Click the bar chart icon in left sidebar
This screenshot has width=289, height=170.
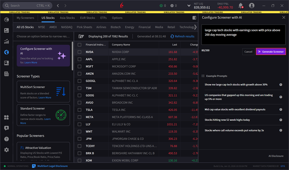(x=6, y=41)
